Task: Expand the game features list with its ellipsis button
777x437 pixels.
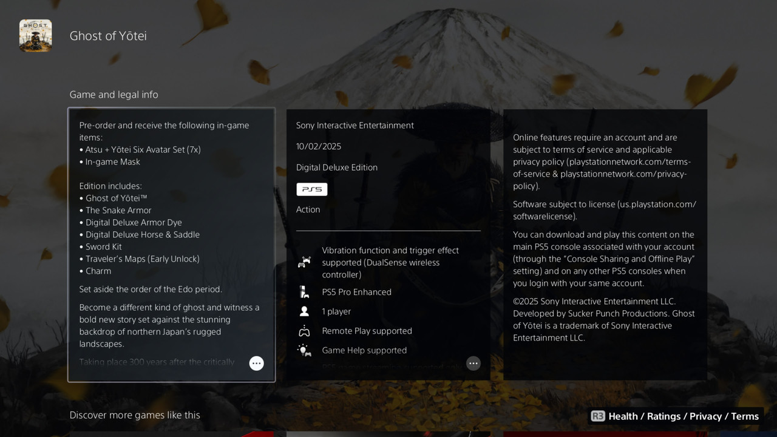Action: (x=473, y=363)
